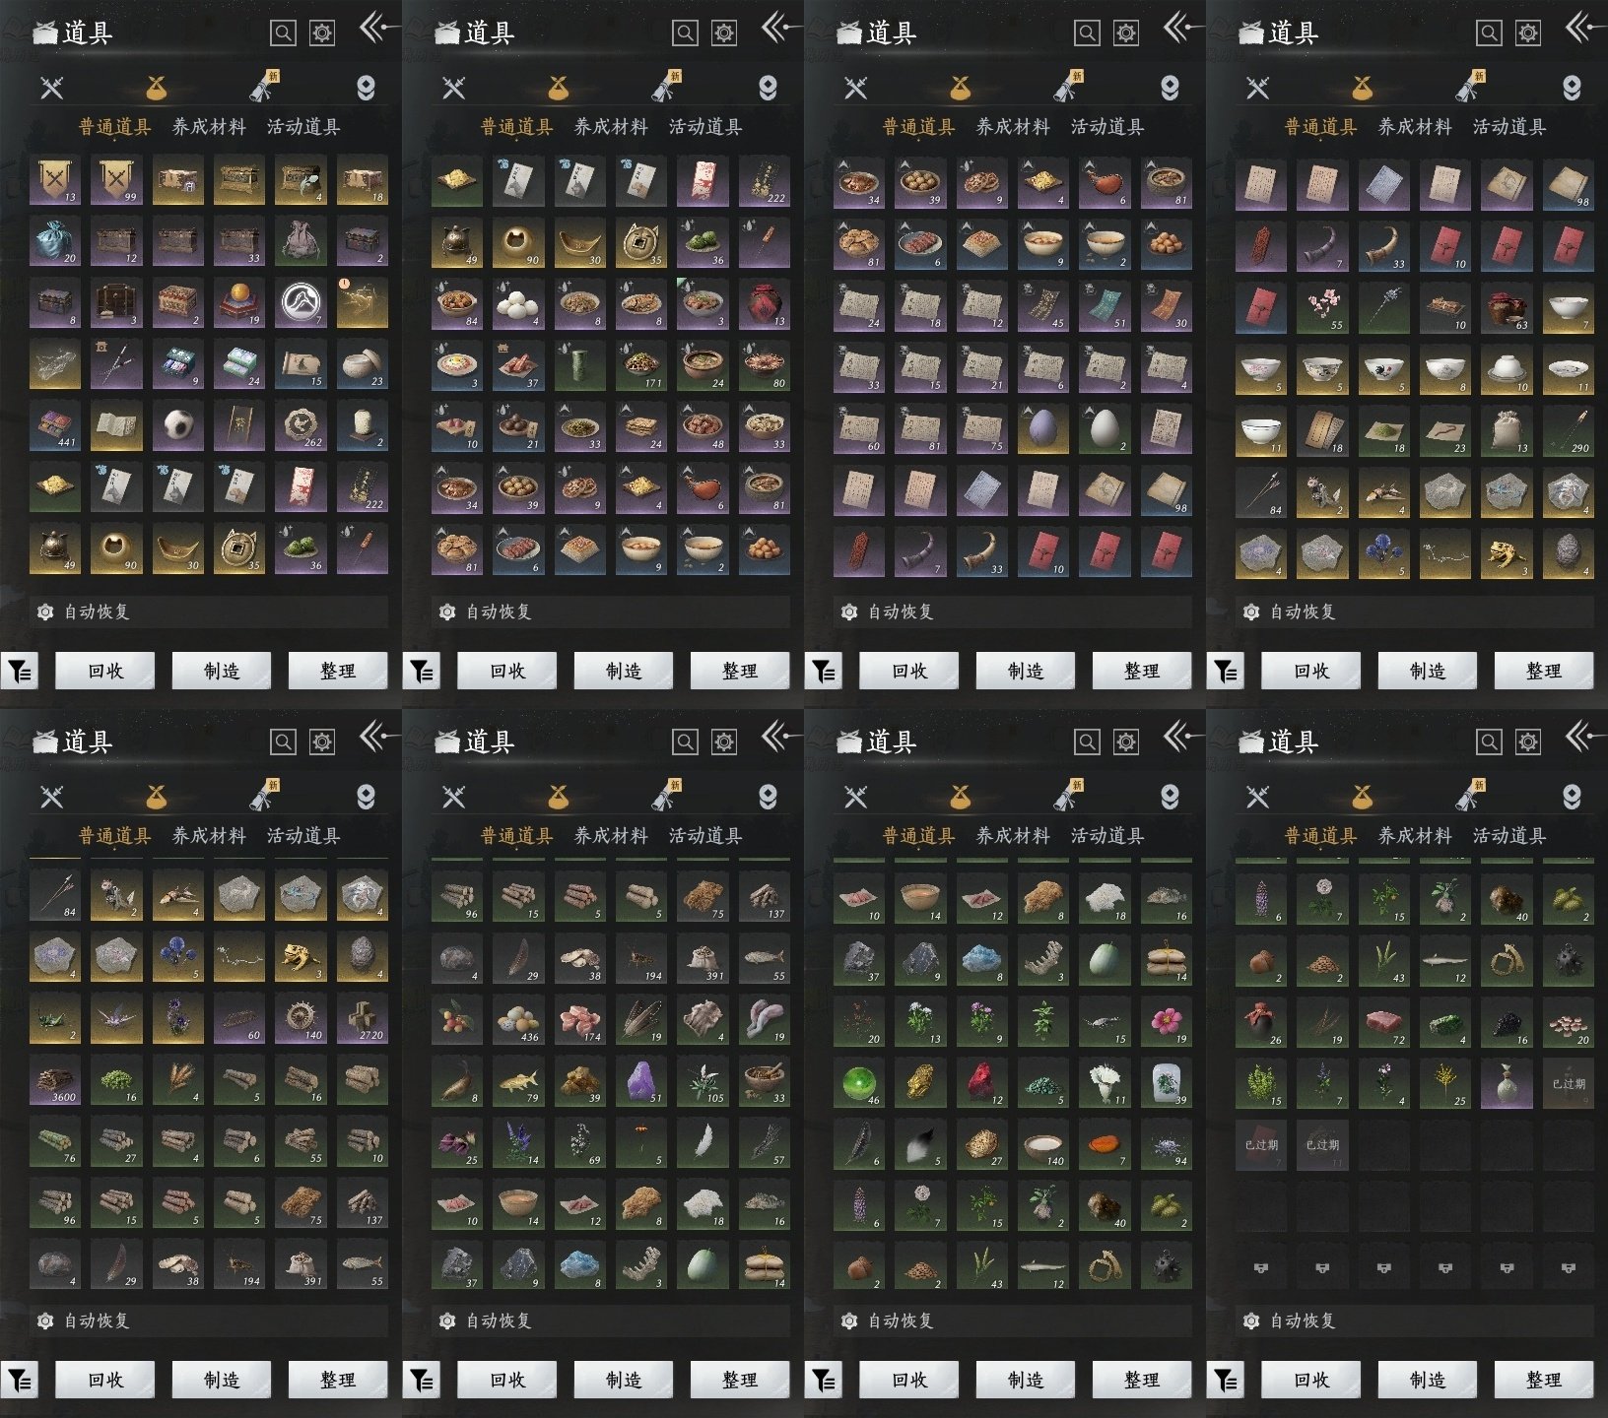Select the red wine jar stack of 13
The image size is (1608, 1418).
pos(764,303)
